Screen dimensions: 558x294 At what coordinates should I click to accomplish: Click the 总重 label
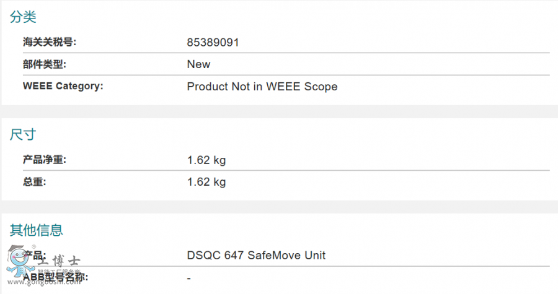point(35,181)
